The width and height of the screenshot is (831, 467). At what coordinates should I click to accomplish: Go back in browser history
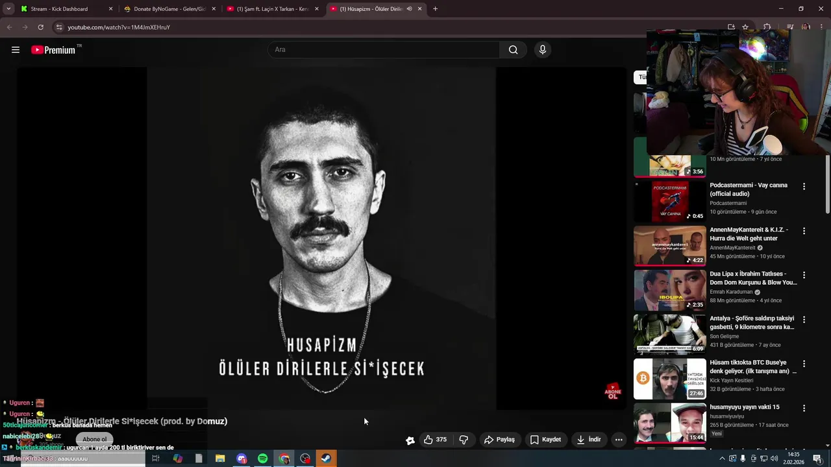coord(9,27)
